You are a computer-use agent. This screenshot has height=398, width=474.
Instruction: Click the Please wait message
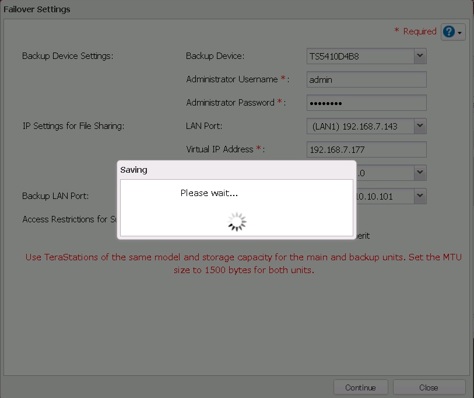tap(209, 193)
